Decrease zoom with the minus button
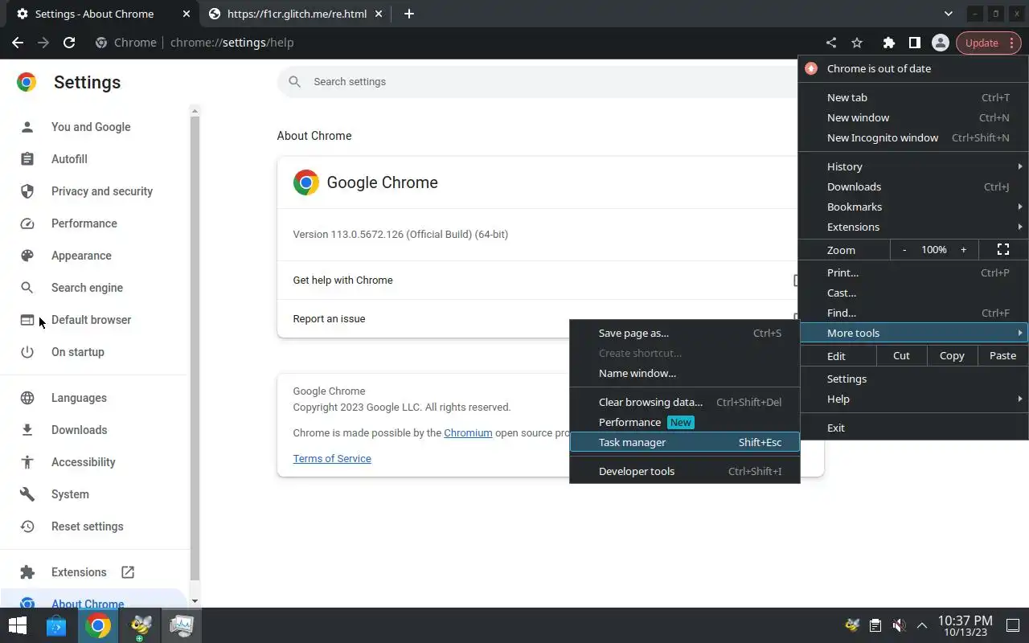Viewport: 1029px width, 643px height. tap(904, 250)
